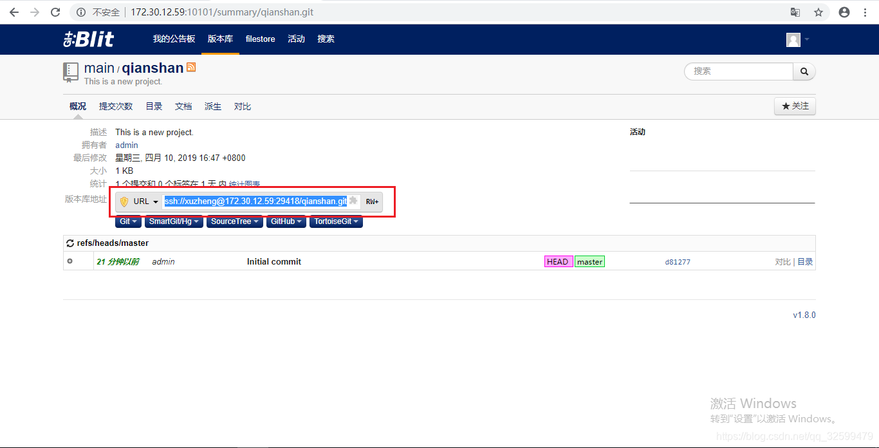879x448 pixels.
Task: Go back with browser back arrow
Action: (x=14, y=12)
